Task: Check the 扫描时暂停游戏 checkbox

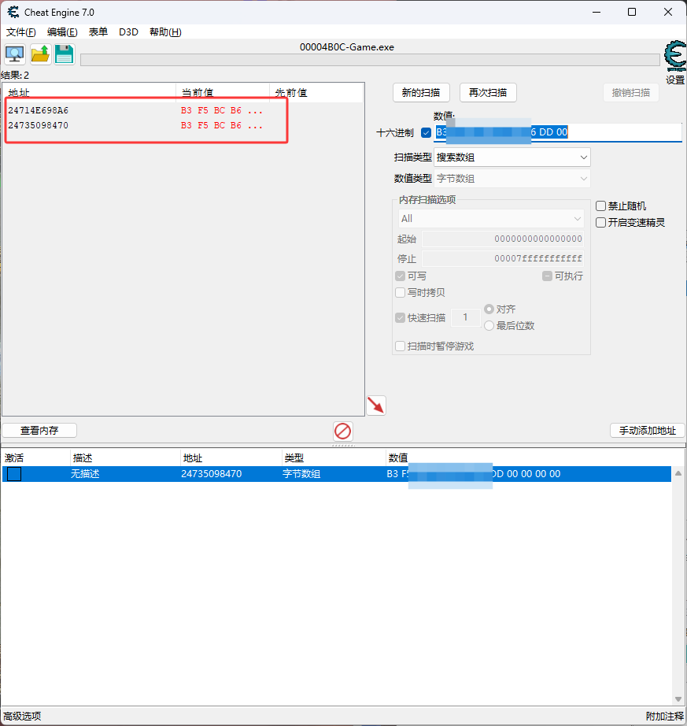Action: [401, 346]
